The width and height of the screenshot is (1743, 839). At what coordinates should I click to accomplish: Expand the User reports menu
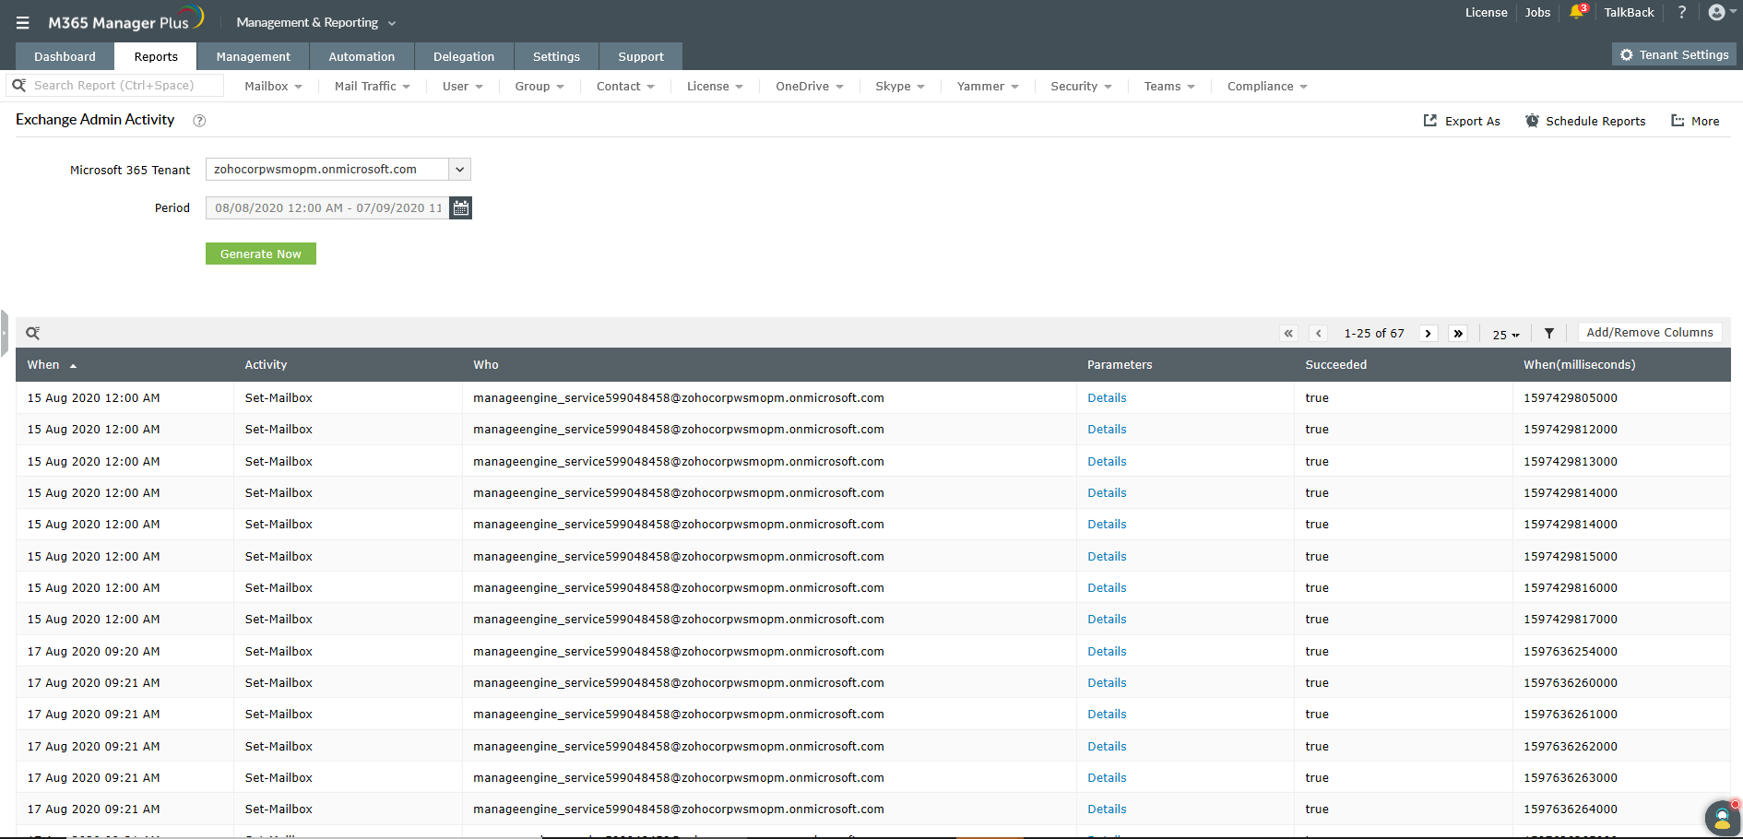point(463,87)
